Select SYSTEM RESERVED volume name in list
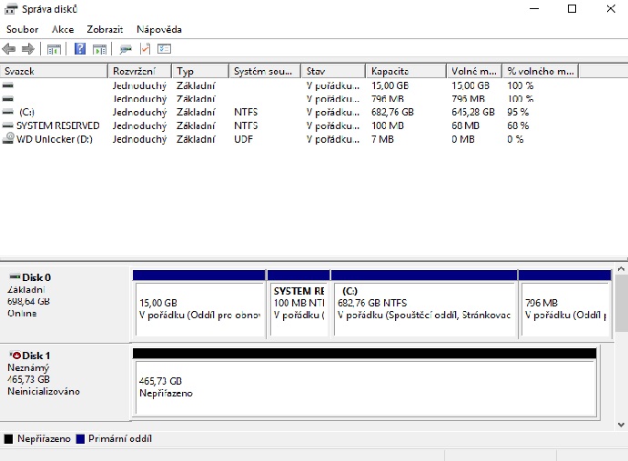 coord(57,125)
